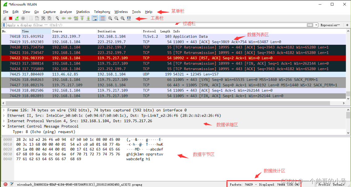Toggle auto-scroll during live capture
Image resolution: width=351 pixels, height=187 pixels.
point(95,18)
